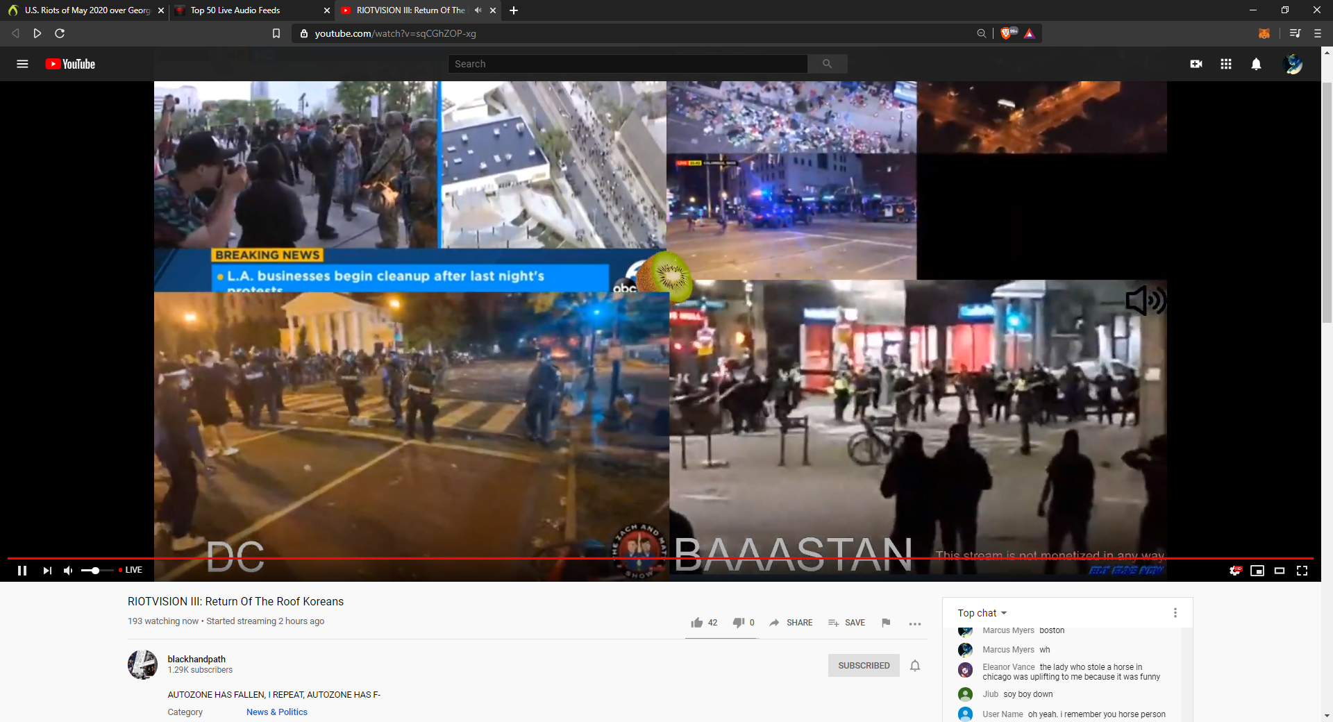The width and height of the screenshot is (1333, 722).
Task: Switch to miniplayer mode
Action: pos(1257,570)
